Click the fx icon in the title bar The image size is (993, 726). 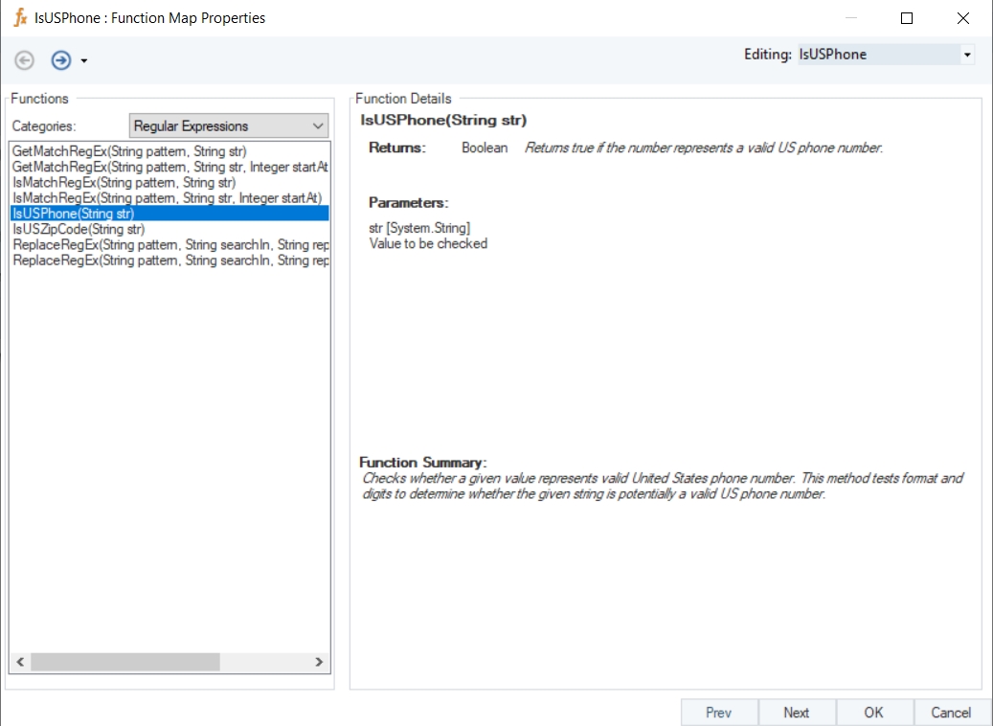(20, 18)
